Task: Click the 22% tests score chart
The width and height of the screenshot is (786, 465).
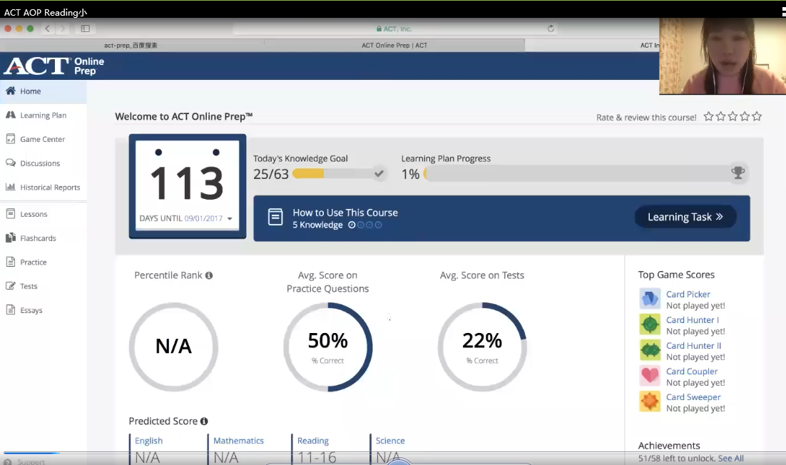Action: pos(482,347)
